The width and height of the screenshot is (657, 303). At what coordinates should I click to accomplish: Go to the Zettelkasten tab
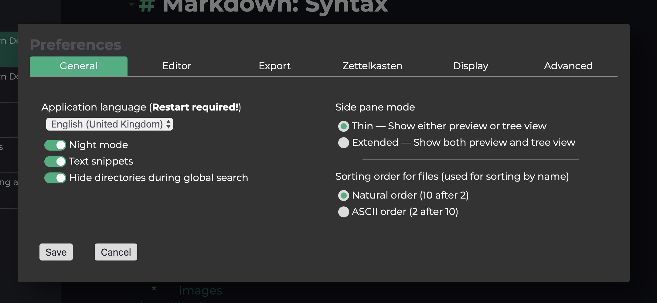[x=372, y=66]
